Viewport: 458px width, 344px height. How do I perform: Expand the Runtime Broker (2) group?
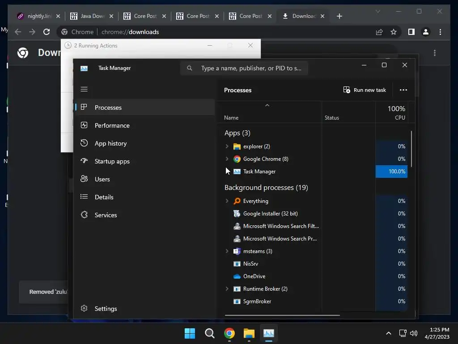(x=227, y=289)
